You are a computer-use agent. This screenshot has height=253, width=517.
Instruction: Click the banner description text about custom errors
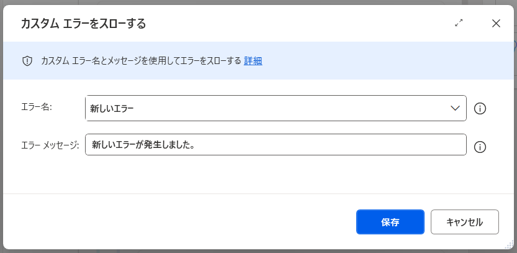point(140,61)
